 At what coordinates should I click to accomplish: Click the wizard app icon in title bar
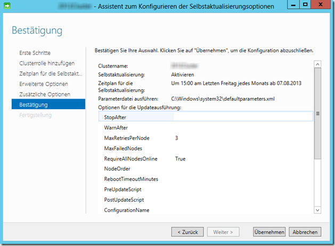(x=7, y=6)
